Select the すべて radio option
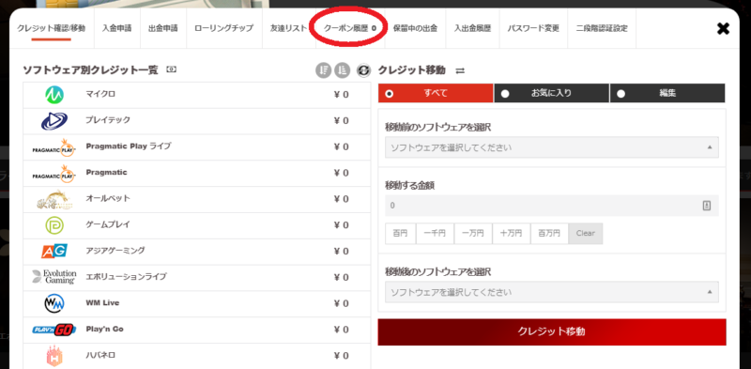 [436, 94]
